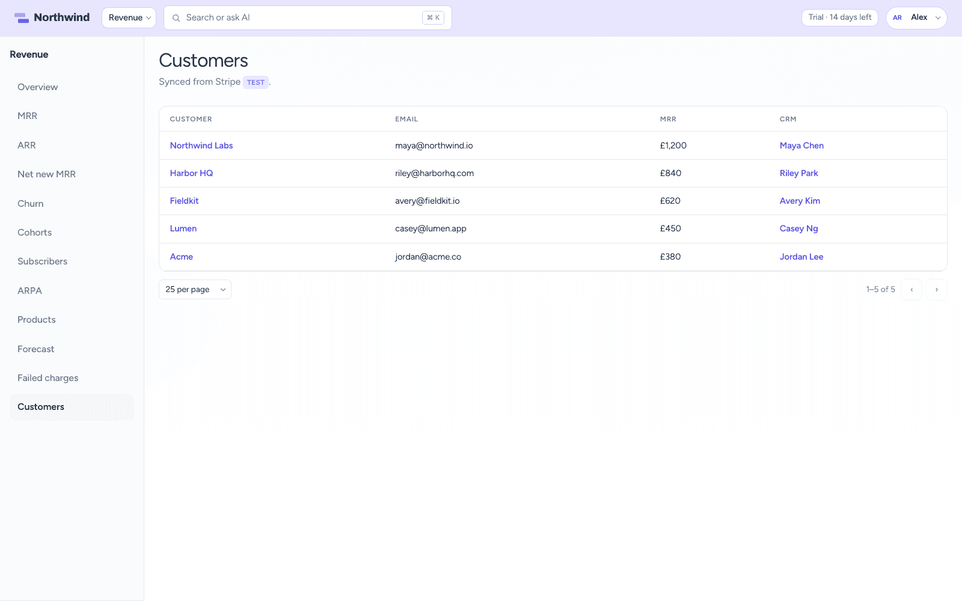Click the 1–5 of 5 page count
The height and width of the screenshot is (601, 962).
click(x=880, y=290)
